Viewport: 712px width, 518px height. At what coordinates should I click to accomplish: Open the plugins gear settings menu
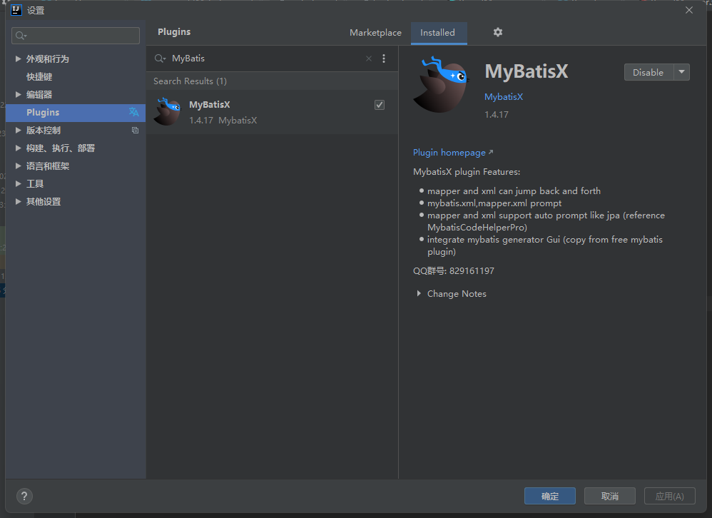[498, 32]
